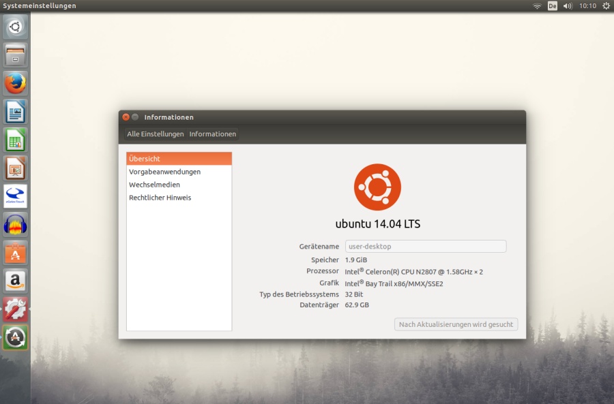
Task: Select Rechtlicher Hinweis in sidebar
Action: point(179,198)
